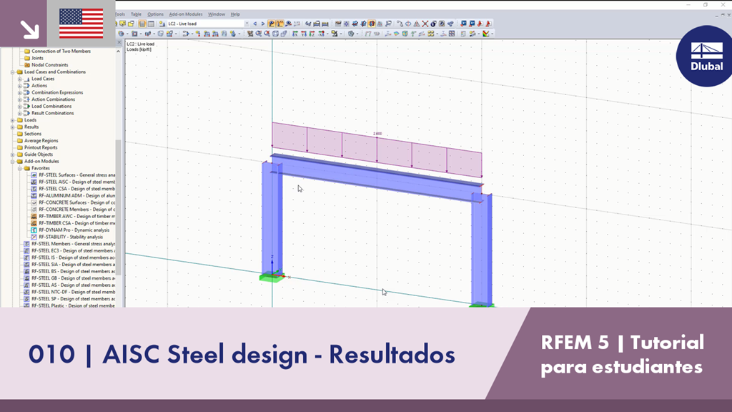Select the RF-STEEL AS module
This screenshot has height=412, width=732.
[74, 285]
